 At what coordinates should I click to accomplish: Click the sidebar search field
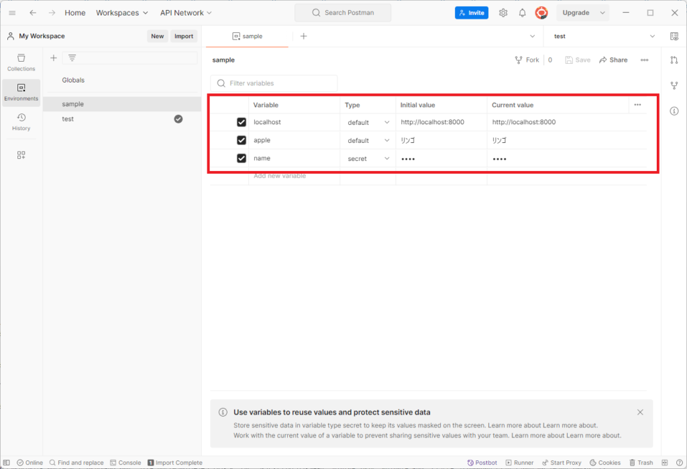[129, 58]
